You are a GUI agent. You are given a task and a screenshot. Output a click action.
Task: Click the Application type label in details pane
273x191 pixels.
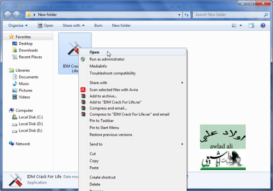point(37,183)
